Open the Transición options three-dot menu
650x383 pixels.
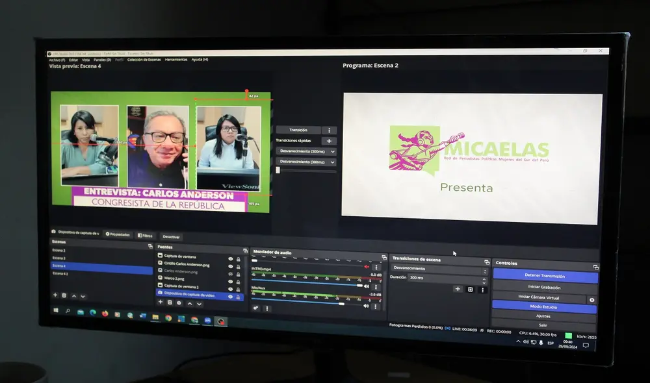coord(330,130)
